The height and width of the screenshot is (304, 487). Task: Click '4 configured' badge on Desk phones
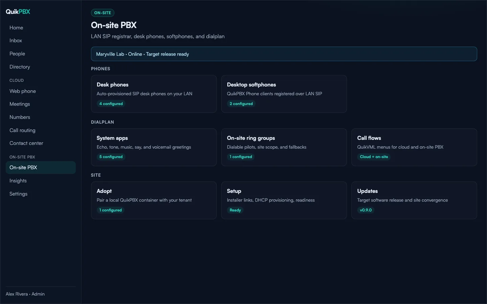tap(111, 104)
